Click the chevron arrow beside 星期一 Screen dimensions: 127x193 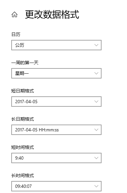click(96, 73)
